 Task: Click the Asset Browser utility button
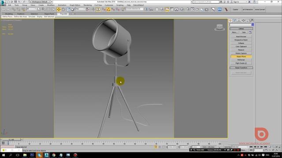point(241,36)
